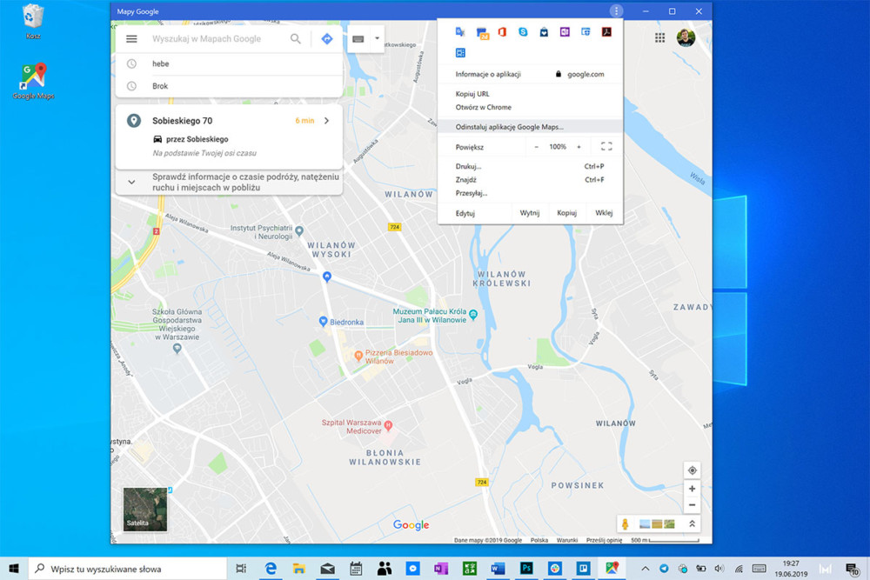Click the Adobe Acrobat extension icon
The width and height of the screenshot is (870, 580).
pos(606,32)
